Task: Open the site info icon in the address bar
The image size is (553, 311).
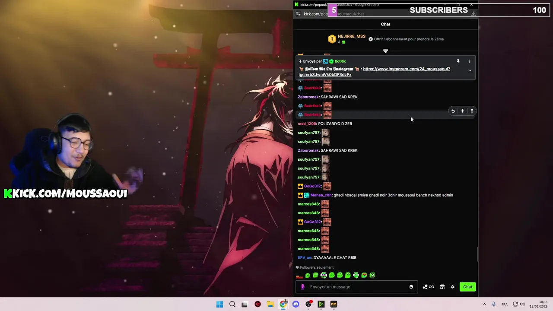Action: click(x=298, y=14)
